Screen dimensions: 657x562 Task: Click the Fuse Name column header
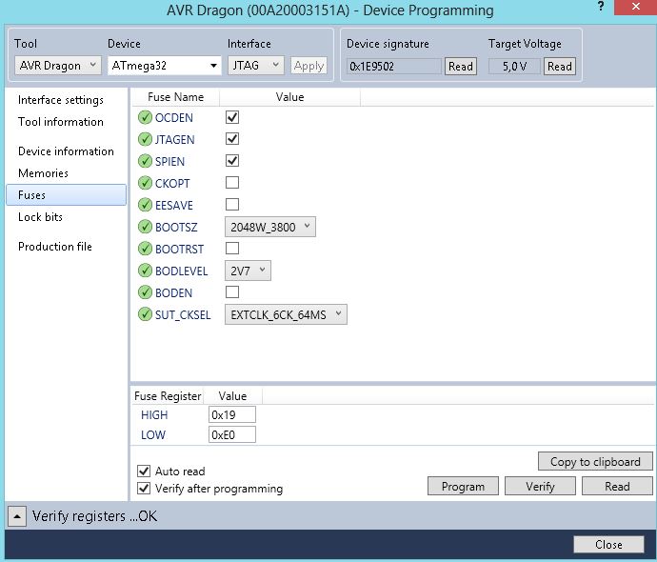click(x=176, y=97)
